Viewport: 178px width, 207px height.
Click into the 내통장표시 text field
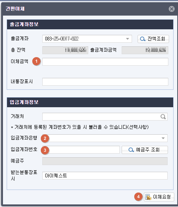click(x=105, y=82)
